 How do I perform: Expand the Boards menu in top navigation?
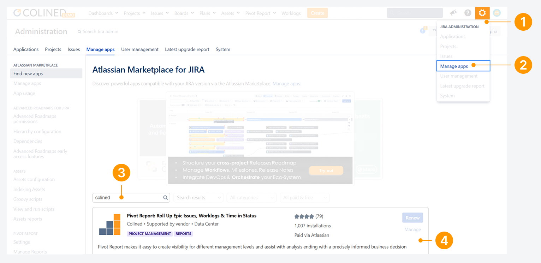(184, 13)
